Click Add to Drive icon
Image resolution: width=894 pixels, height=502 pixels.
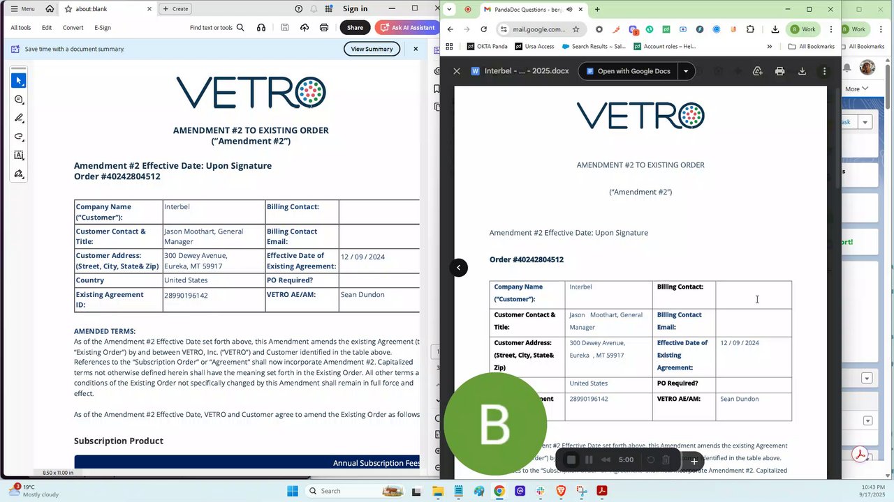tap(757, 71)
